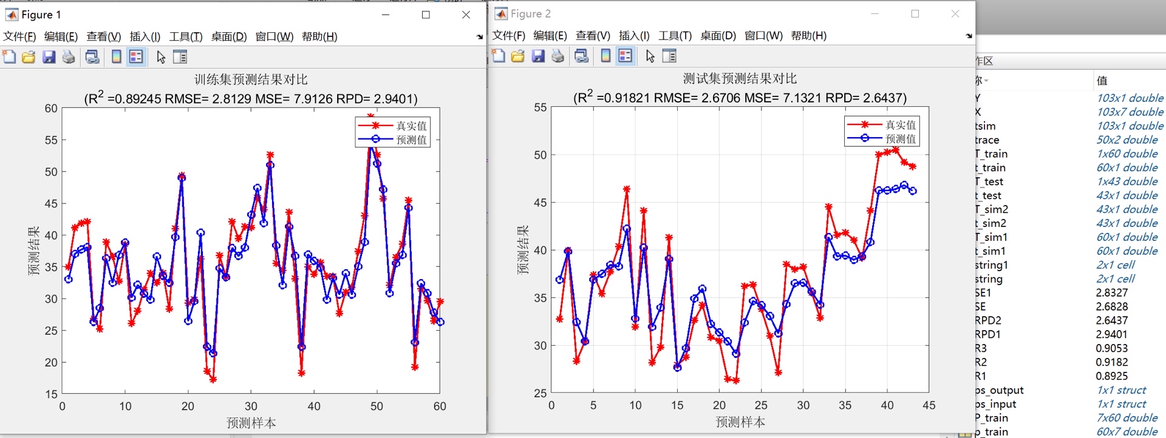This screenshot has width=1166, height=438.
Task: Select workspace value 1x60 double
Action: (x=1127, y=153)
